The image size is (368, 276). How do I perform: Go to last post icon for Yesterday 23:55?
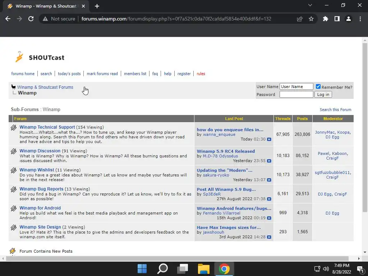(x=269, y=161)
